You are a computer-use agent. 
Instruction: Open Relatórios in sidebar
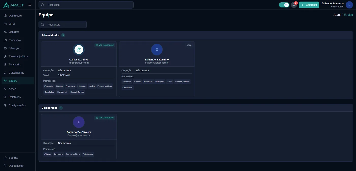pos(18,97)
